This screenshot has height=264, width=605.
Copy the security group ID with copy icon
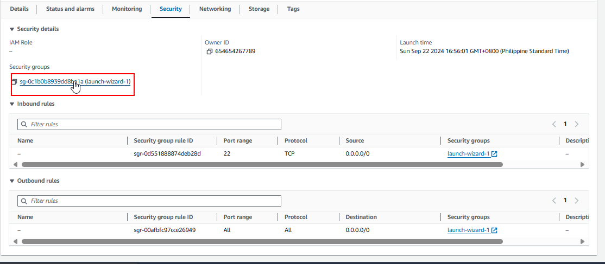coord(15,82)
